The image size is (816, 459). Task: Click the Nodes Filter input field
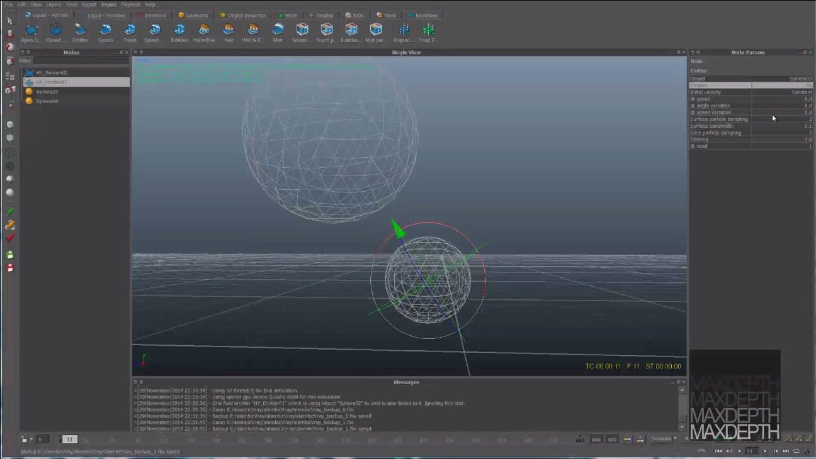[x=81, y=61]
